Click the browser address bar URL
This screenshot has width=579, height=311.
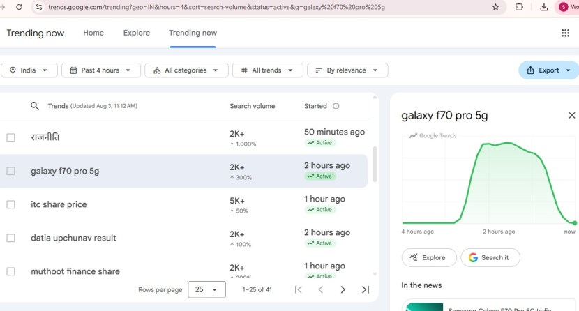pyautogui.click(x=216, y=7)
